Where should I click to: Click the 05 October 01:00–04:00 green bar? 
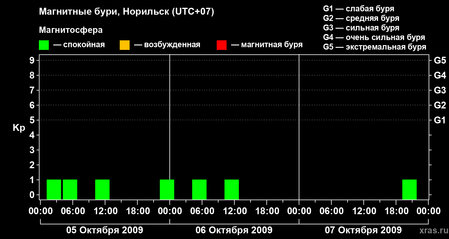[54, 189]
